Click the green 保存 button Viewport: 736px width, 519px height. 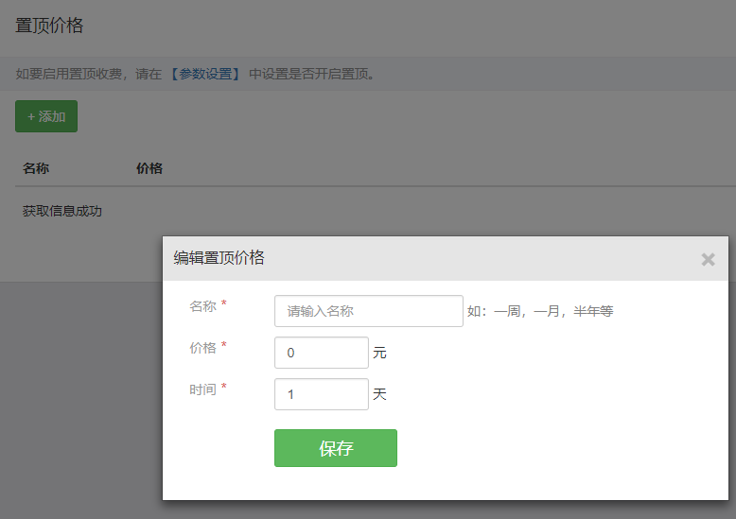pyautogui.click(x=335, y=448)
